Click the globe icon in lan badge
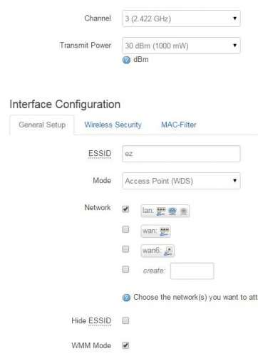Viewport: 258px width, 356px height. point(172,211)
